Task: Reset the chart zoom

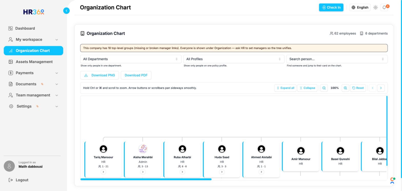Action: click(x=358, y=88)
